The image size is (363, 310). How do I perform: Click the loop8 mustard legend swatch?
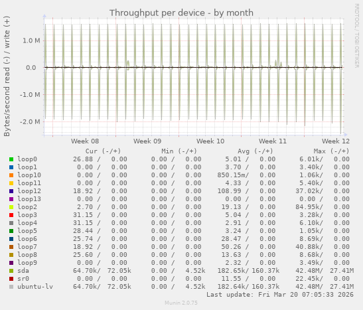(11, 255)
